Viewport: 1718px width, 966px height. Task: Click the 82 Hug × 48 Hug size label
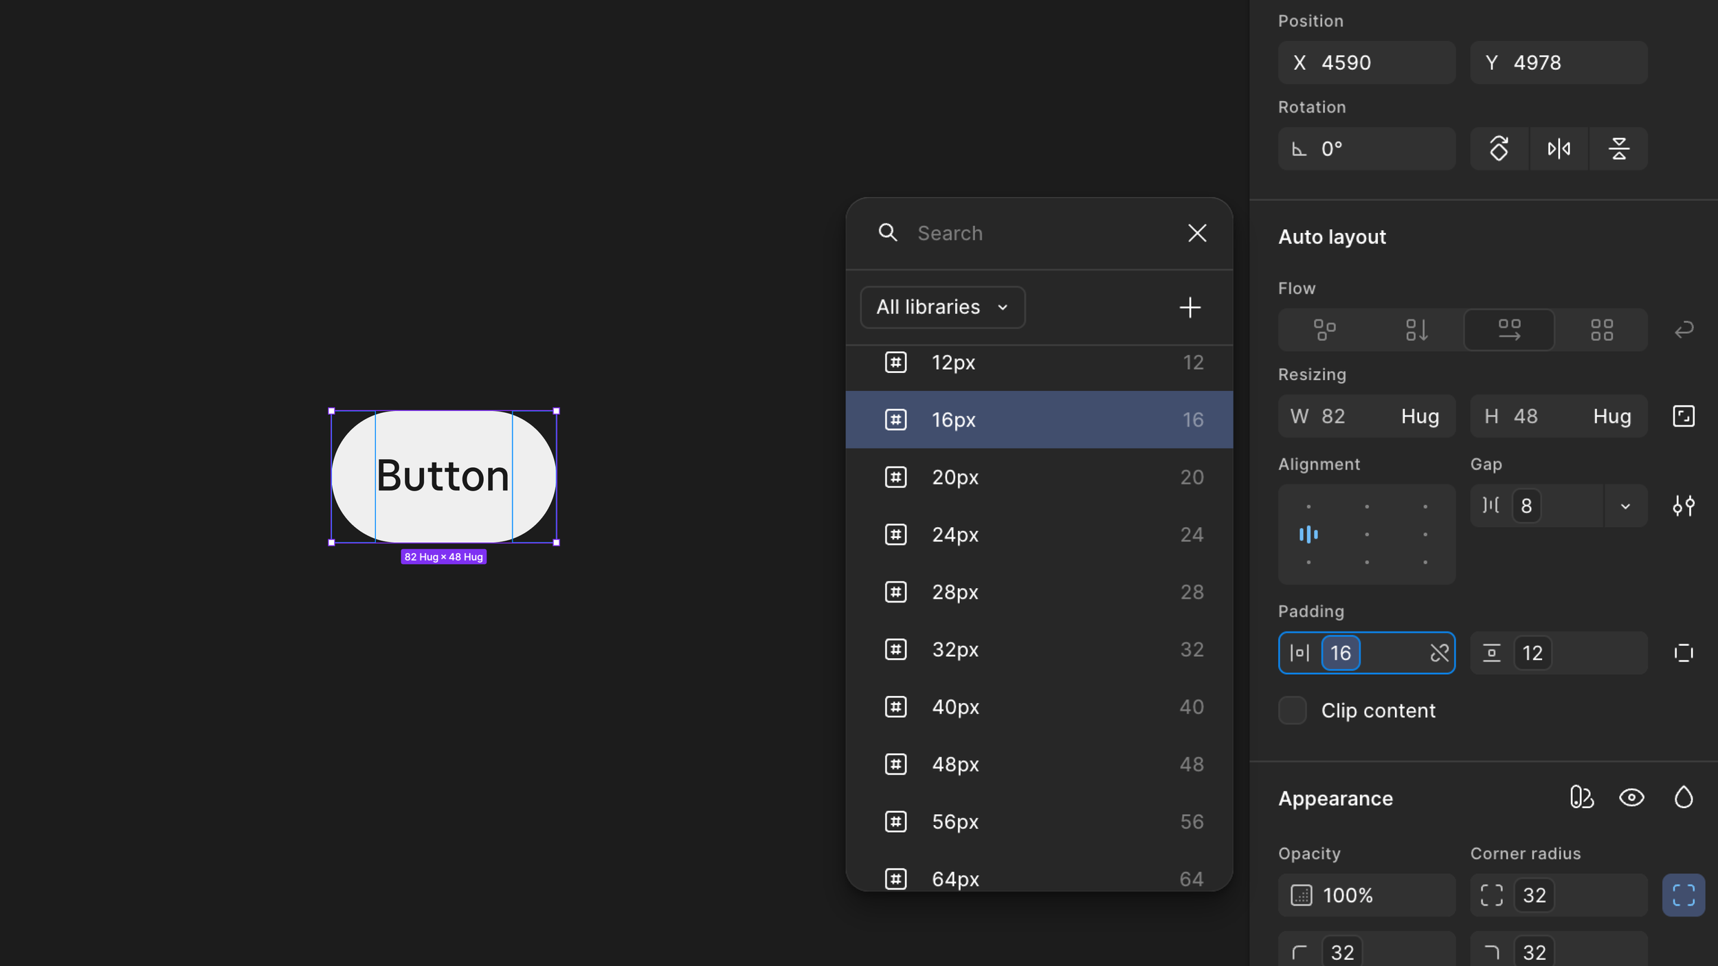point(443,557)
